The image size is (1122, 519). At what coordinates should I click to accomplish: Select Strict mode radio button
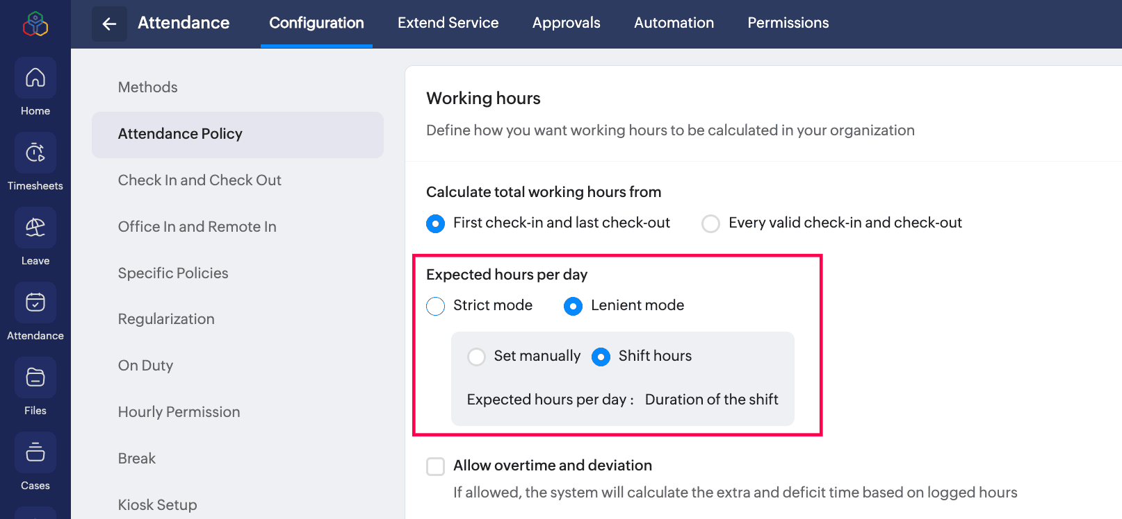435,306
